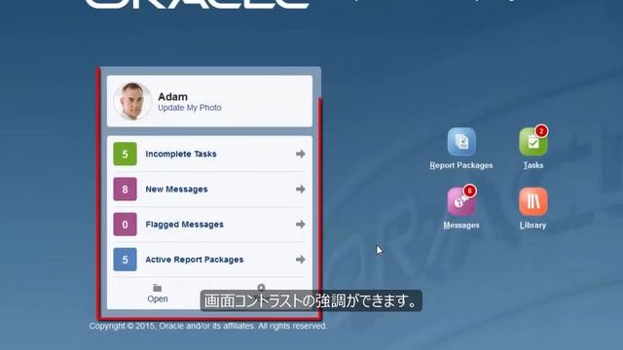Click arrow next to Incomplete Tasks
Screen dimensions: 623x350
(x=301, y=154)
